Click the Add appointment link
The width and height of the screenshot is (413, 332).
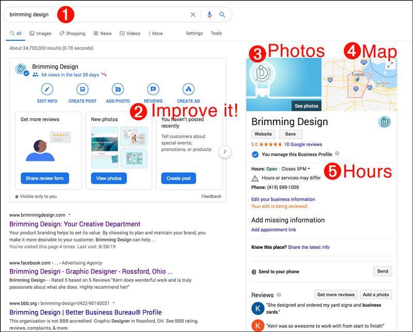(x=274, y=230)
